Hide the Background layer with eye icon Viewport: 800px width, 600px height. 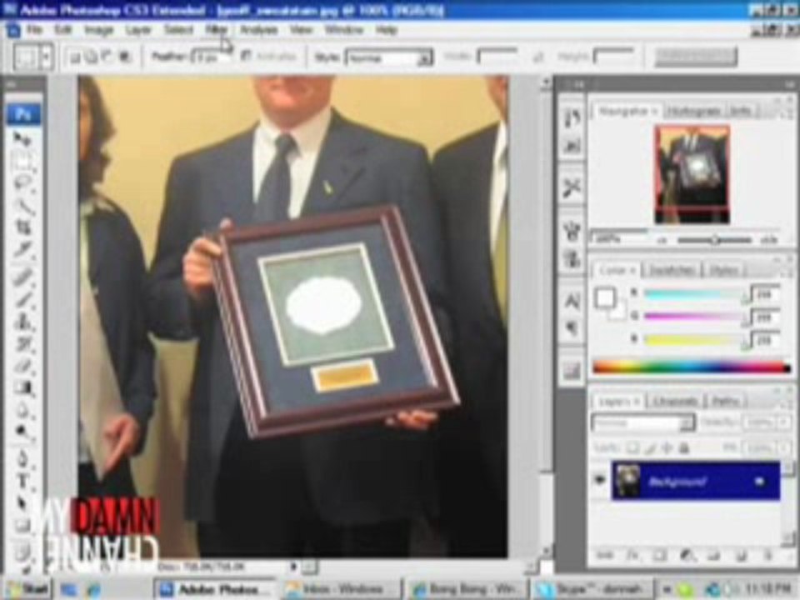[600, 480]
